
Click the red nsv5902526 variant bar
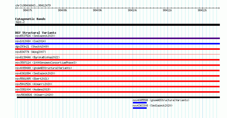coord(117,87)
